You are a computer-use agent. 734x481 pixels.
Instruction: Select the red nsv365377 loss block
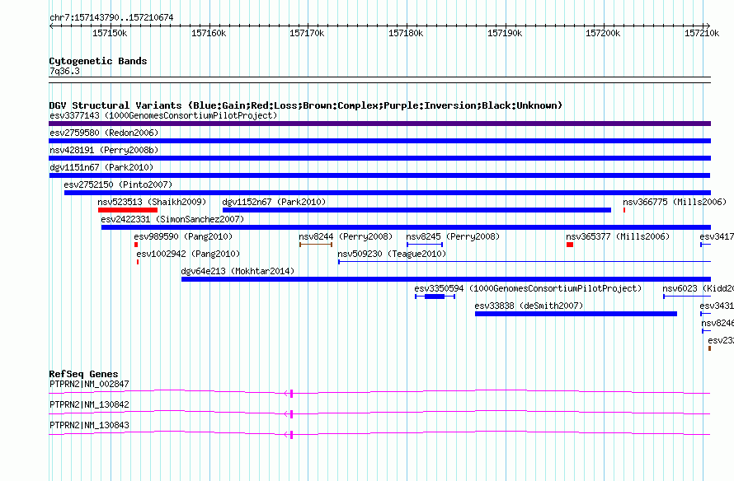pyautogui.click(x=570, y=245)
